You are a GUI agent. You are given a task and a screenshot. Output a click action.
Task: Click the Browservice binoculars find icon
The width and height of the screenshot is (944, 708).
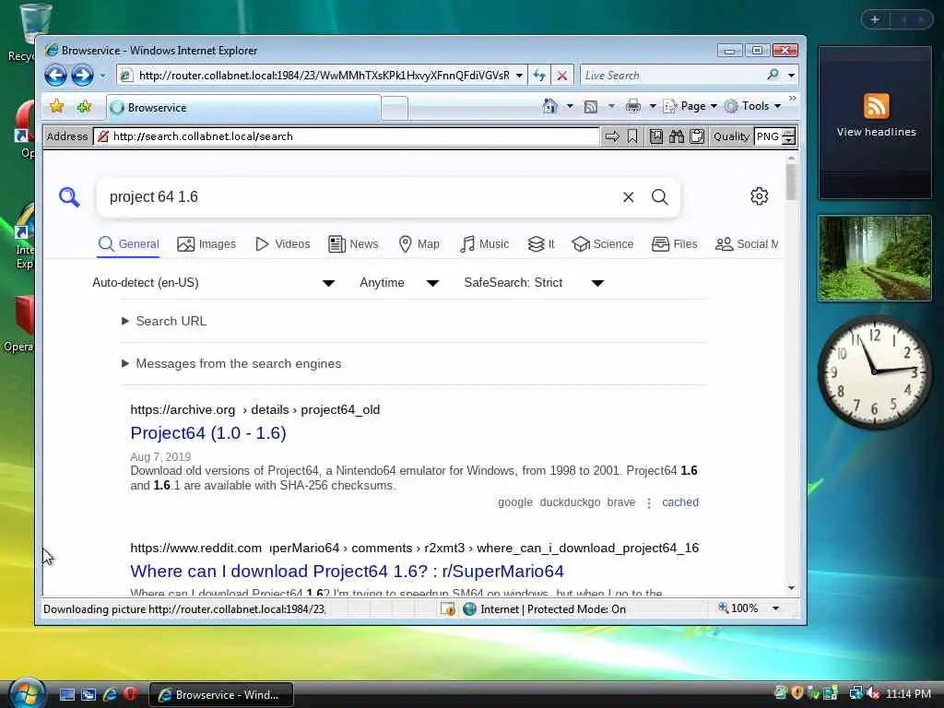coord(677,136)
